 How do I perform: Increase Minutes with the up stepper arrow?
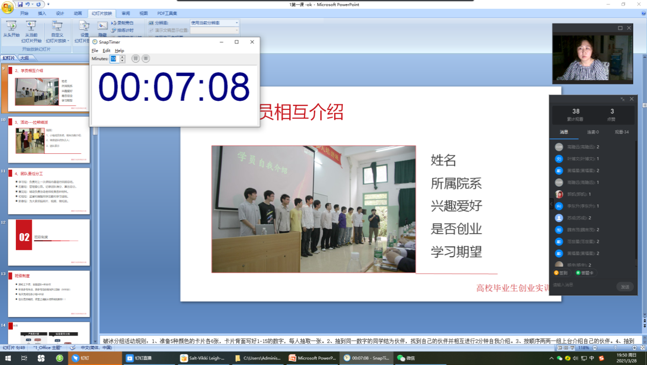coord(122,57)
